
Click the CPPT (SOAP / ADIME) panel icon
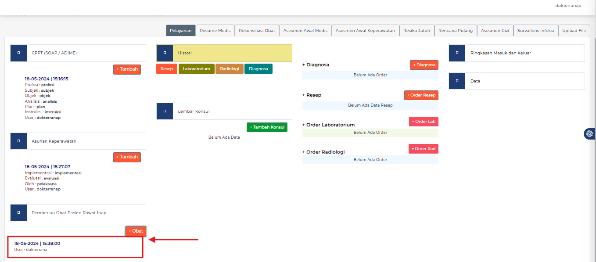pyautogui.click(x=18, y=53)
